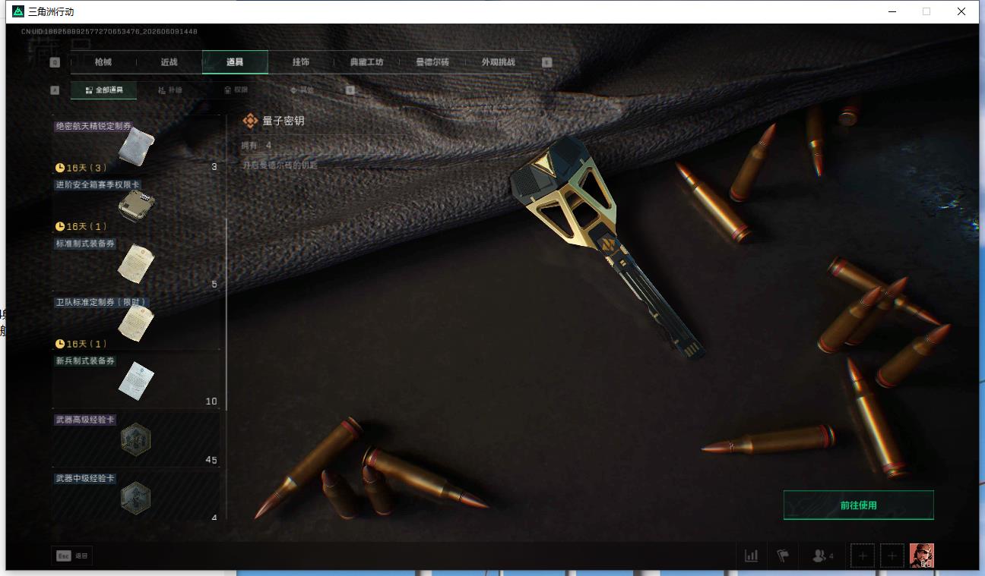Select the 卫队标准定制券（限时）item
Image resolution: width=985 pixels, height=576 pixels.
coord(136,321)
